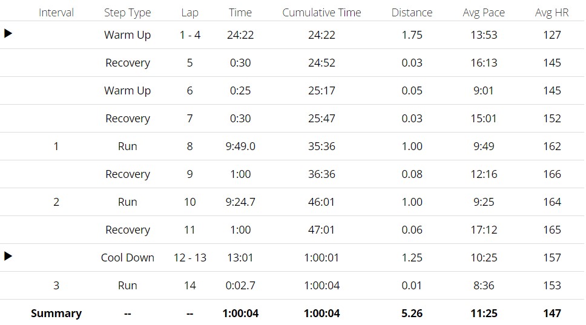Viewport: 586px width, 325px height.
Task: Select interval 2 number cell
Action: click(56, 202)
